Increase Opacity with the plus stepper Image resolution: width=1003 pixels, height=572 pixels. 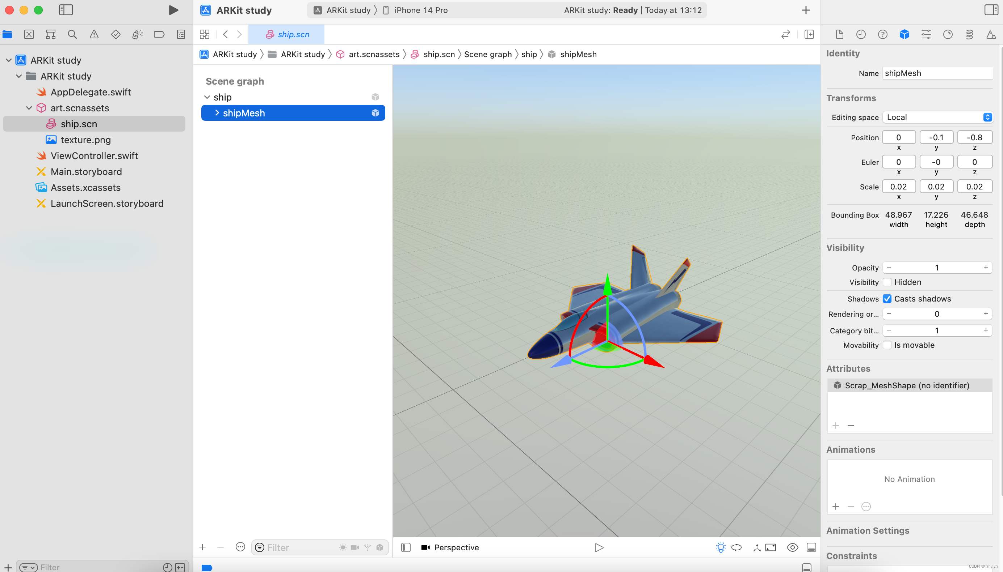pos(986,268)
